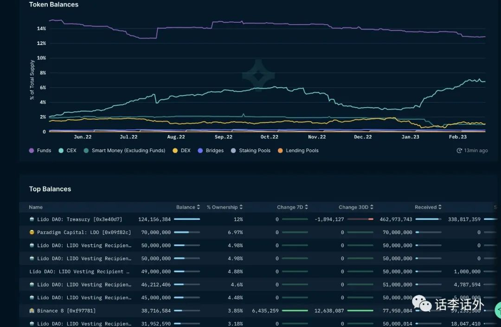Open the Vesting Recipient row holding 49,000,000

pos(79,271)
